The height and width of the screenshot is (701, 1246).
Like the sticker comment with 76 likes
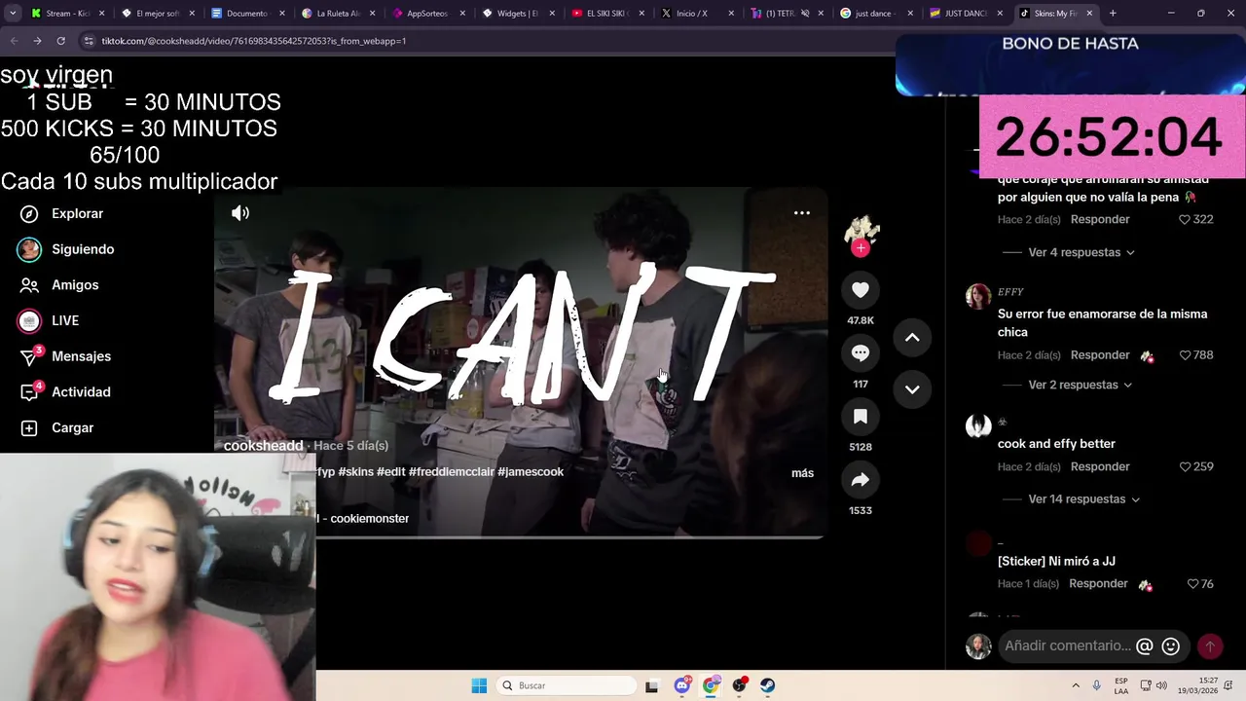1192,584
